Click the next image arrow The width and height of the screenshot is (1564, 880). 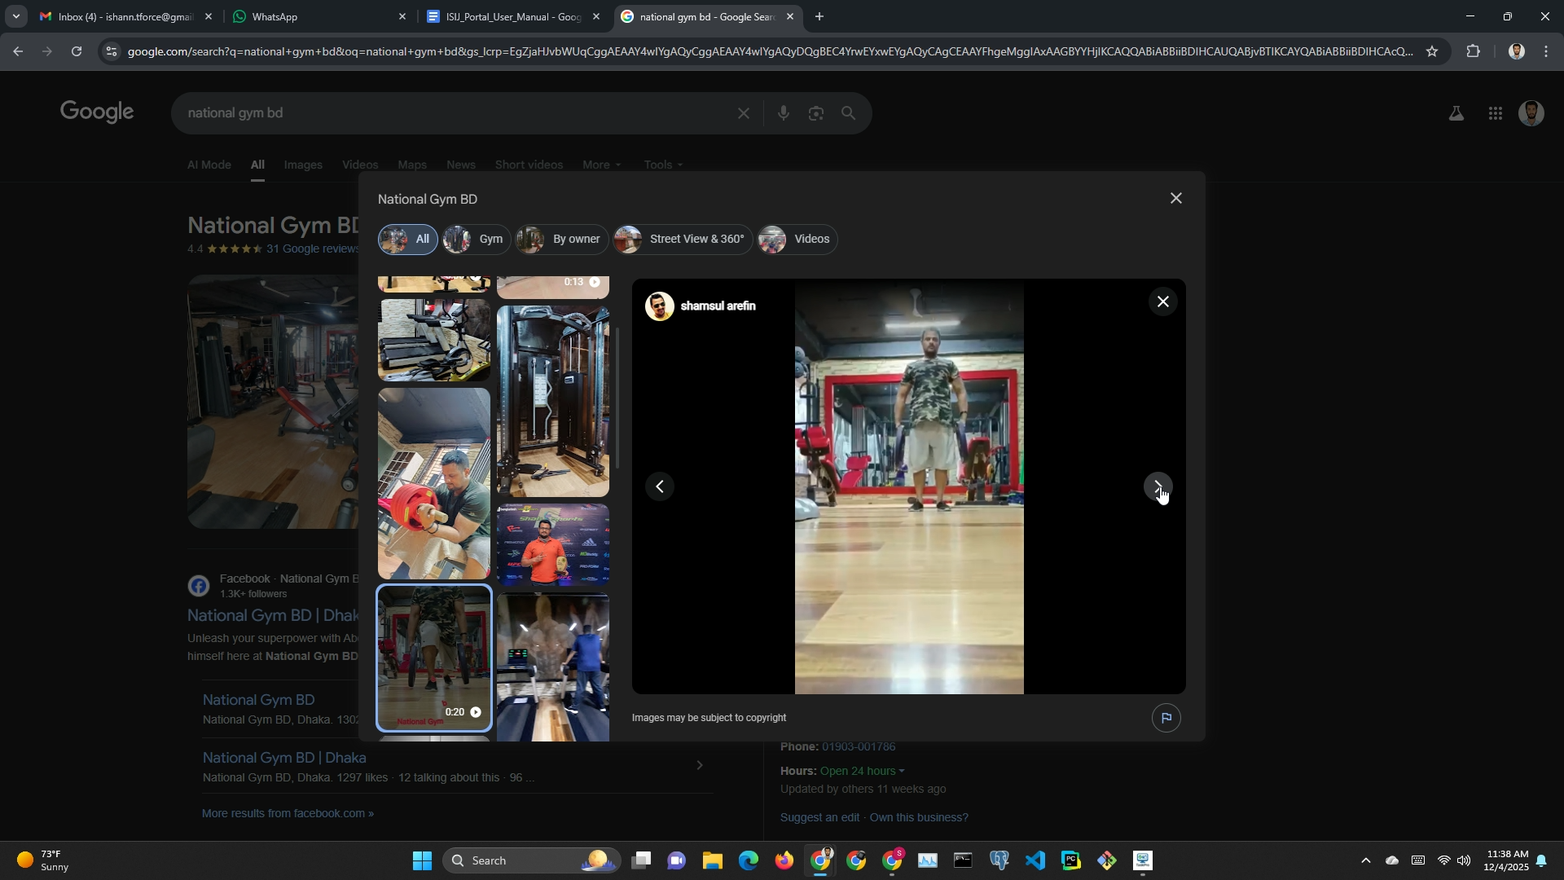pos(1158,486)
